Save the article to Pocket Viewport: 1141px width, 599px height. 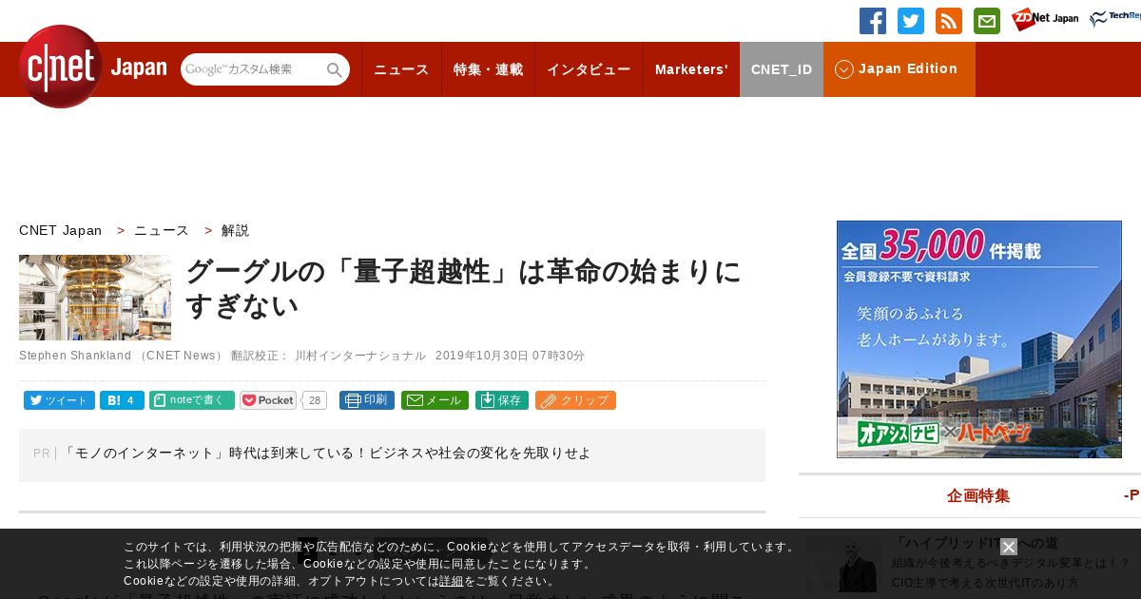[x=268, y=400]
